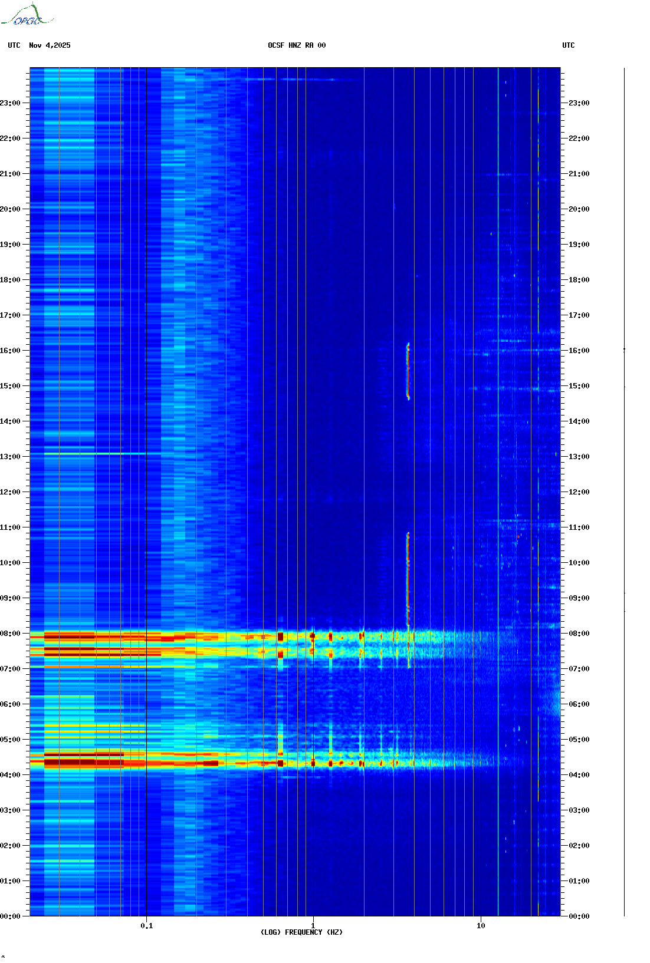Viewport: 650px width, 963px height.
Task: Click the right axis 17:00 time label
Action: 579,315
